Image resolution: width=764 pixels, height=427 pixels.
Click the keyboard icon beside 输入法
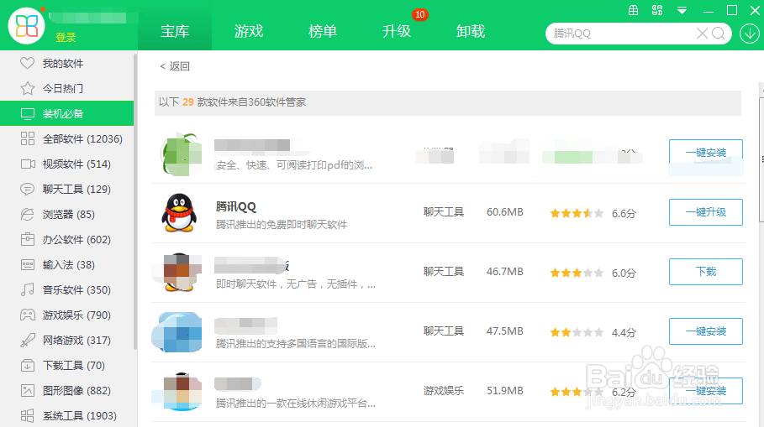coord(28,264)
